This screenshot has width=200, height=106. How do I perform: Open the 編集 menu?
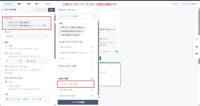[x=20, y=4]
